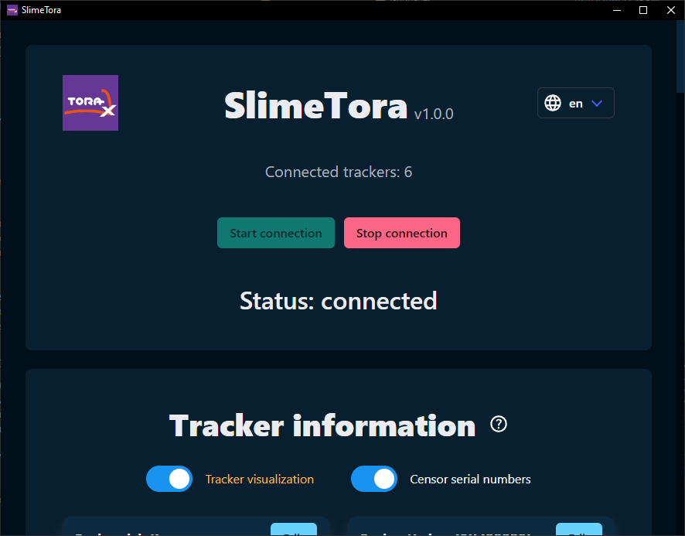685x536 pixels.
Task: Close the SlimeTora window
Action: tap(671, 10)
